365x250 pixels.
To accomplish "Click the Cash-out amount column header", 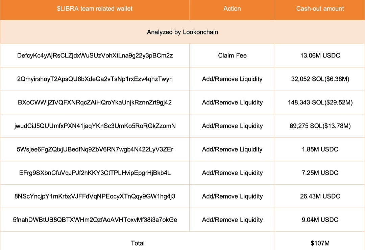I will coord(320,8).
